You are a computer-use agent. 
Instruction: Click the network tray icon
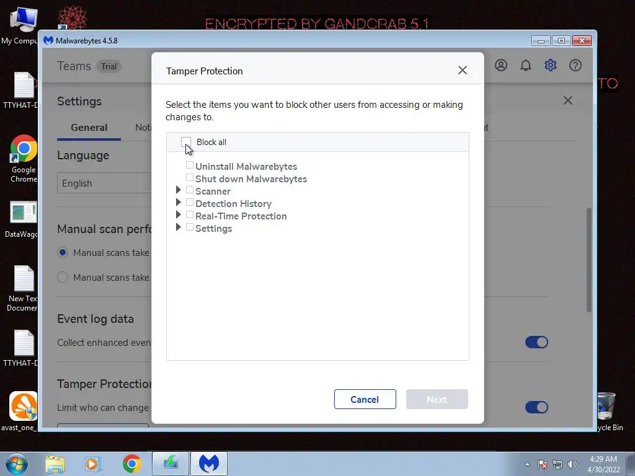pos(557,464)
